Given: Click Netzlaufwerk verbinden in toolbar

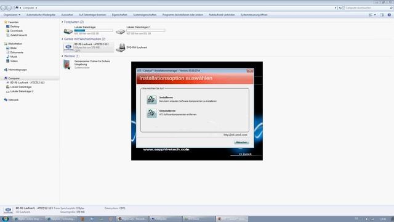Looking at the screenshot, I should (x=222, y=15).
